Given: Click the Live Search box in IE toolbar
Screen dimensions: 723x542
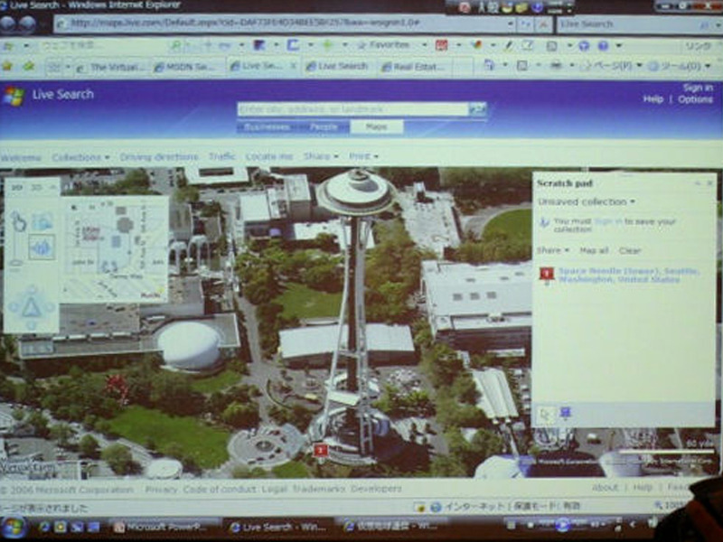Looking at the screenshot, I should [x=630, y=24].
